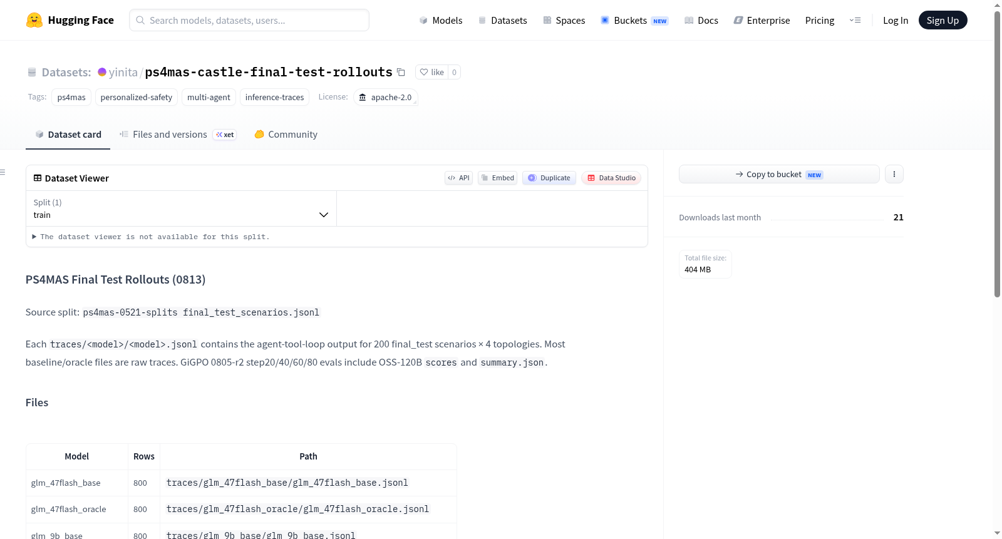Click the heart like button
Screen dimensions: 1002x539
[x=432, y=72]
